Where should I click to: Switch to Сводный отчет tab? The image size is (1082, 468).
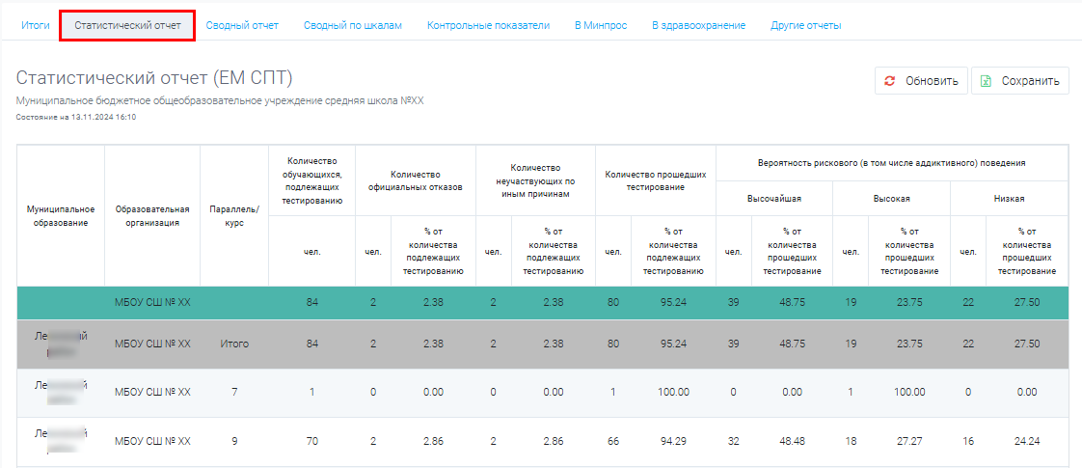click(242, 25)
